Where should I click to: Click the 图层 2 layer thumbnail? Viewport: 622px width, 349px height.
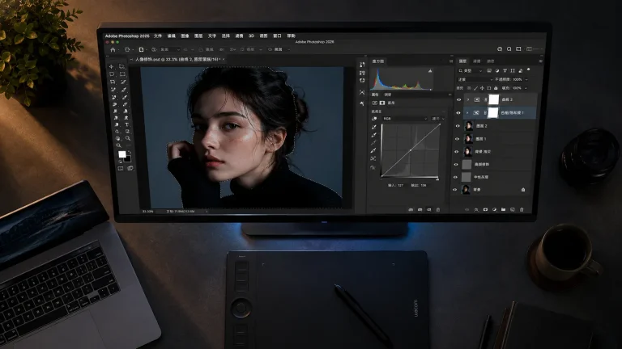point(468,126)
